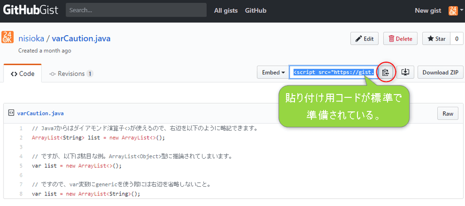Click the GitHub Gist logo
Viewport: 465px width, 206px height.
click(31, 10)
